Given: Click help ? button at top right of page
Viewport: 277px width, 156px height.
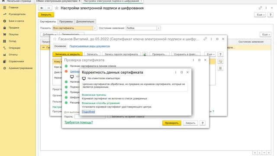Looking at the screenshot, I should [x=270, y=15].
